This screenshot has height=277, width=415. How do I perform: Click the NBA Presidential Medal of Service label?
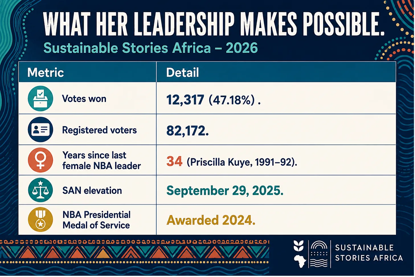97,220
